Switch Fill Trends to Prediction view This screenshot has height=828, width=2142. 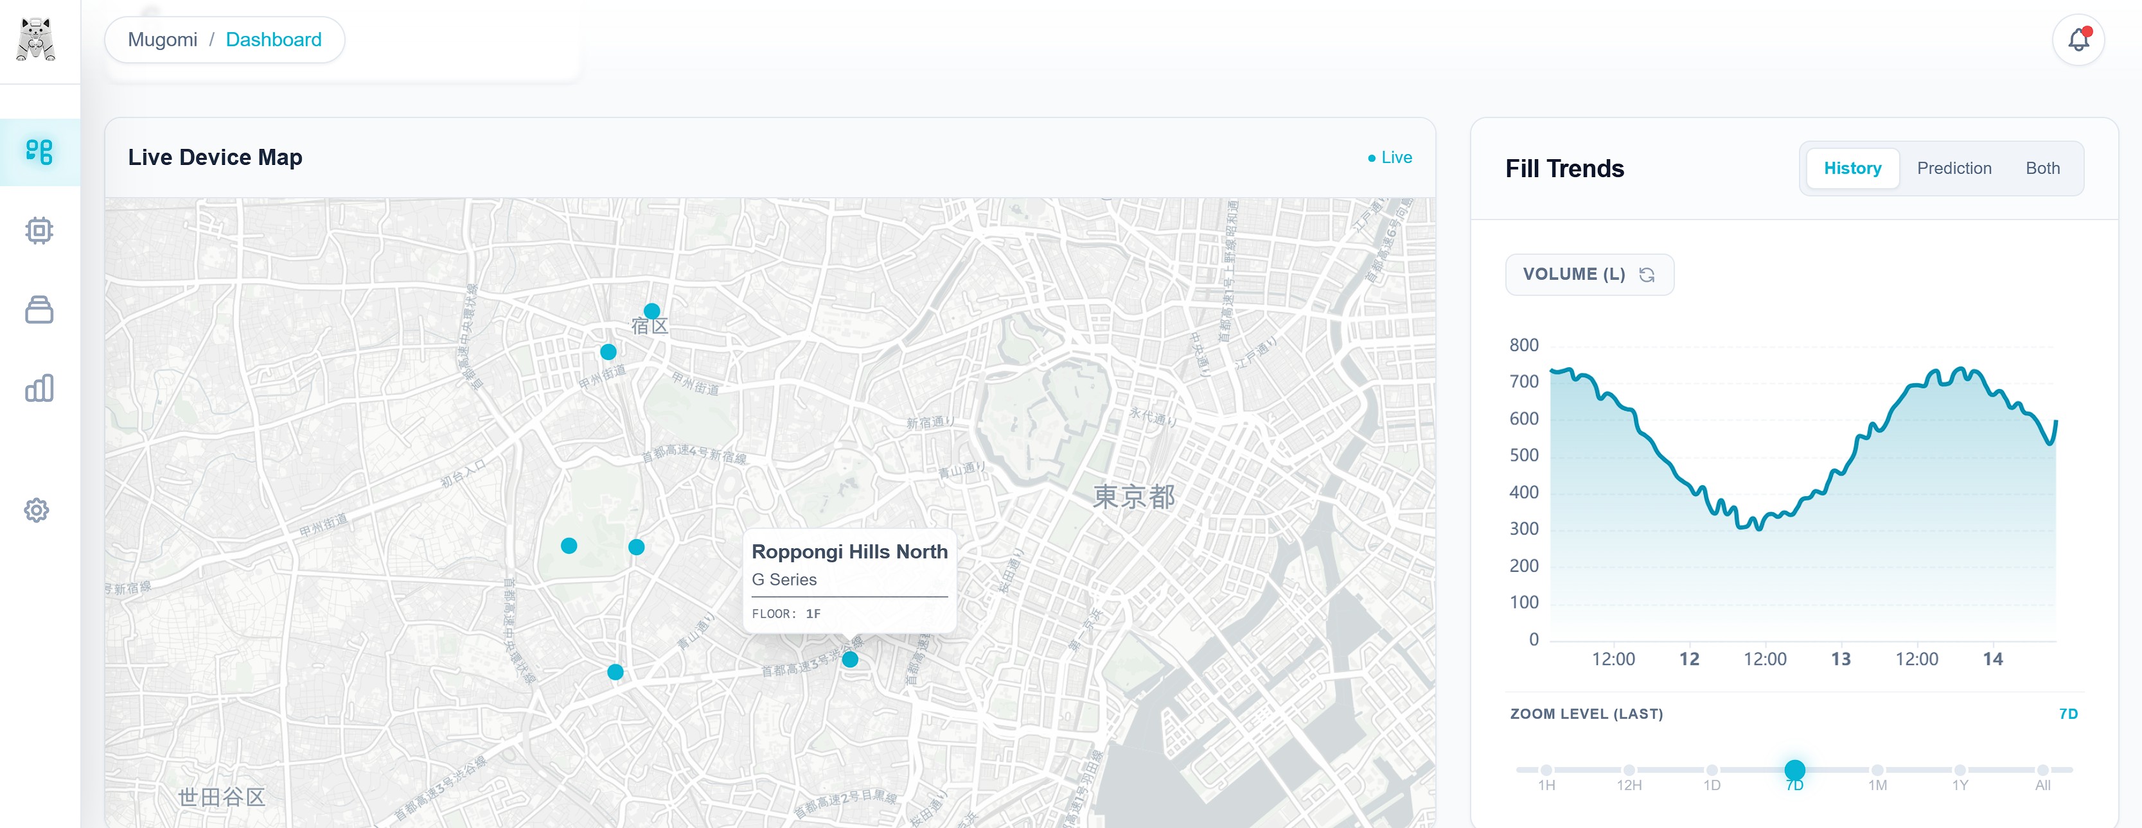click(1955, 168)
